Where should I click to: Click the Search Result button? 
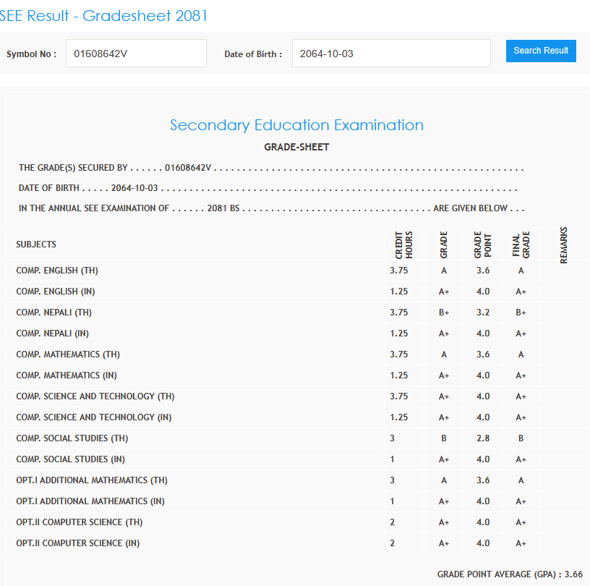(541, 51)
